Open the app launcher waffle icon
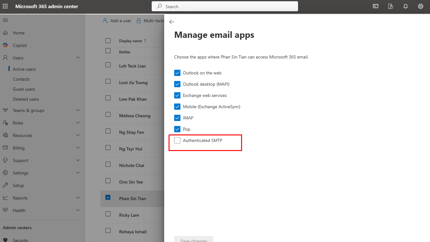 click(5, 6)
